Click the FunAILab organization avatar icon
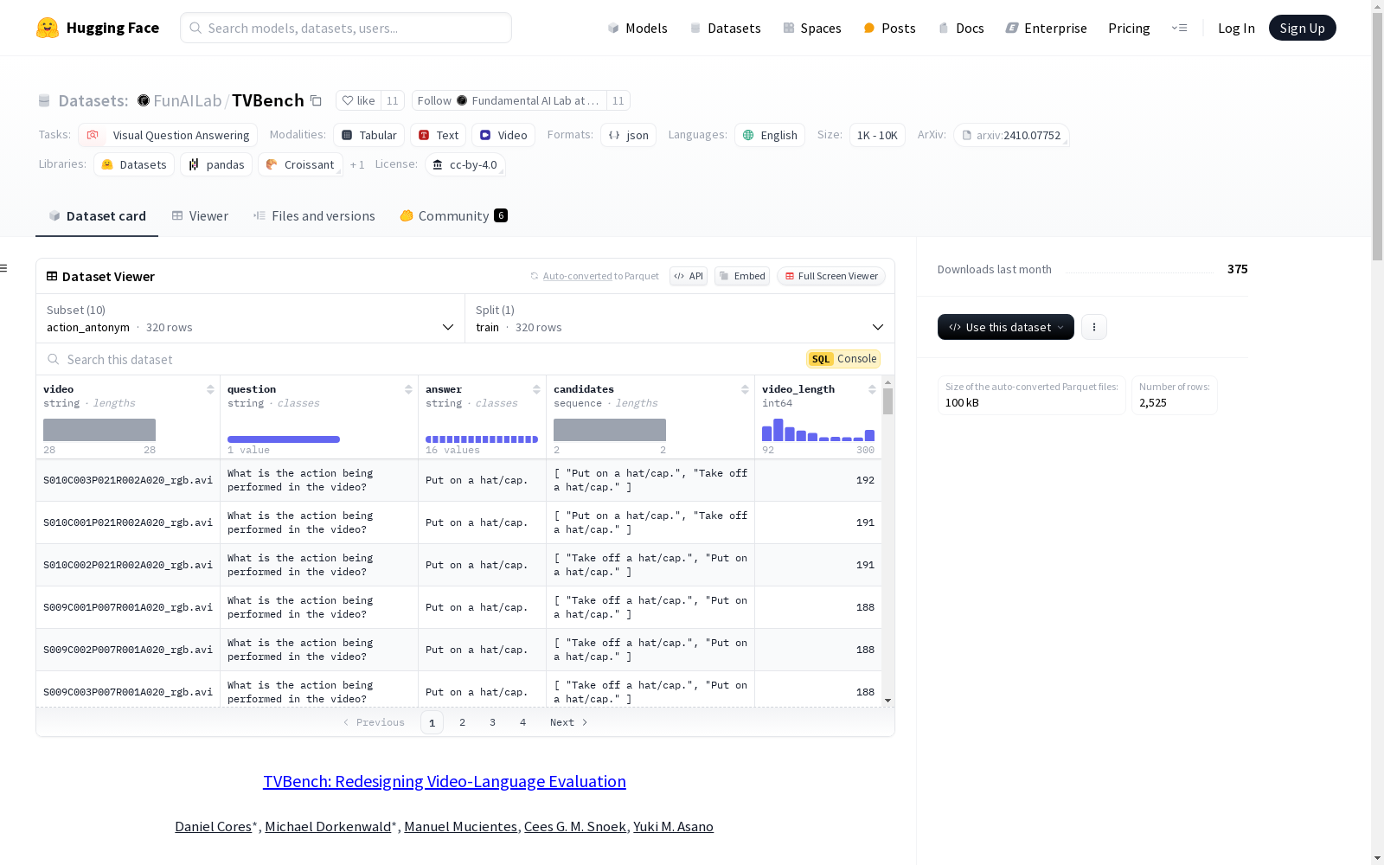The height and width of the screenshot is (865, 1384). tap(144, 101)
